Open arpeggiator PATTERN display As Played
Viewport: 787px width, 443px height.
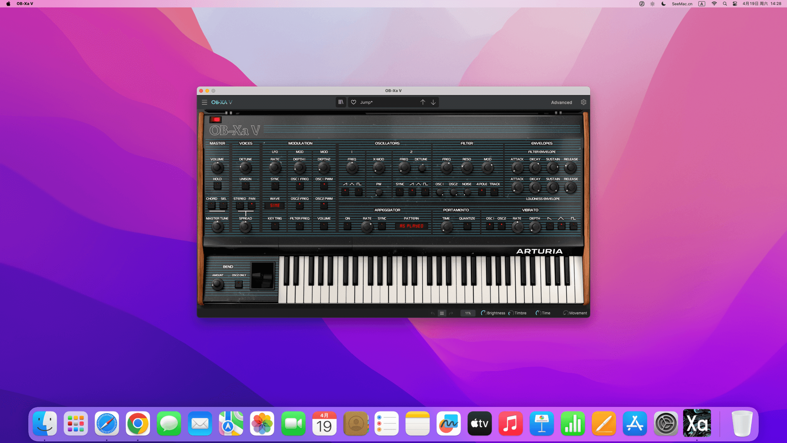(411, 226)
